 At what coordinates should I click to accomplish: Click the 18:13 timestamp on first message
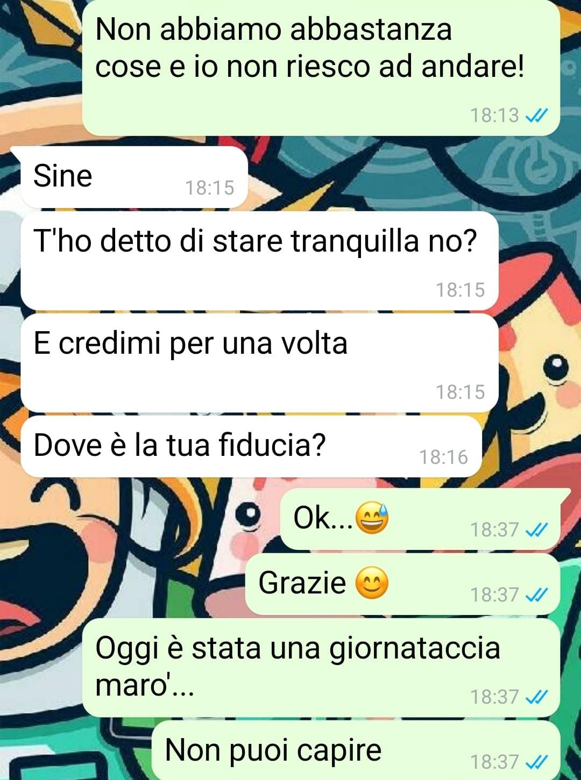coord(494,115)
